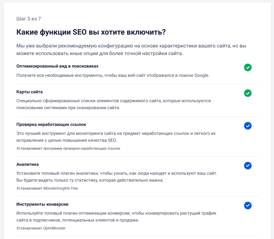274x239 pixels.
Task: Turn off the Инструменты конверсии checkbox
Action: click(x=248, y=206)
